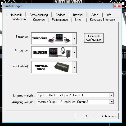Viewport: 126px width, 126px height.
Task: Select the Info tab
Action: (x=109, y=15)
